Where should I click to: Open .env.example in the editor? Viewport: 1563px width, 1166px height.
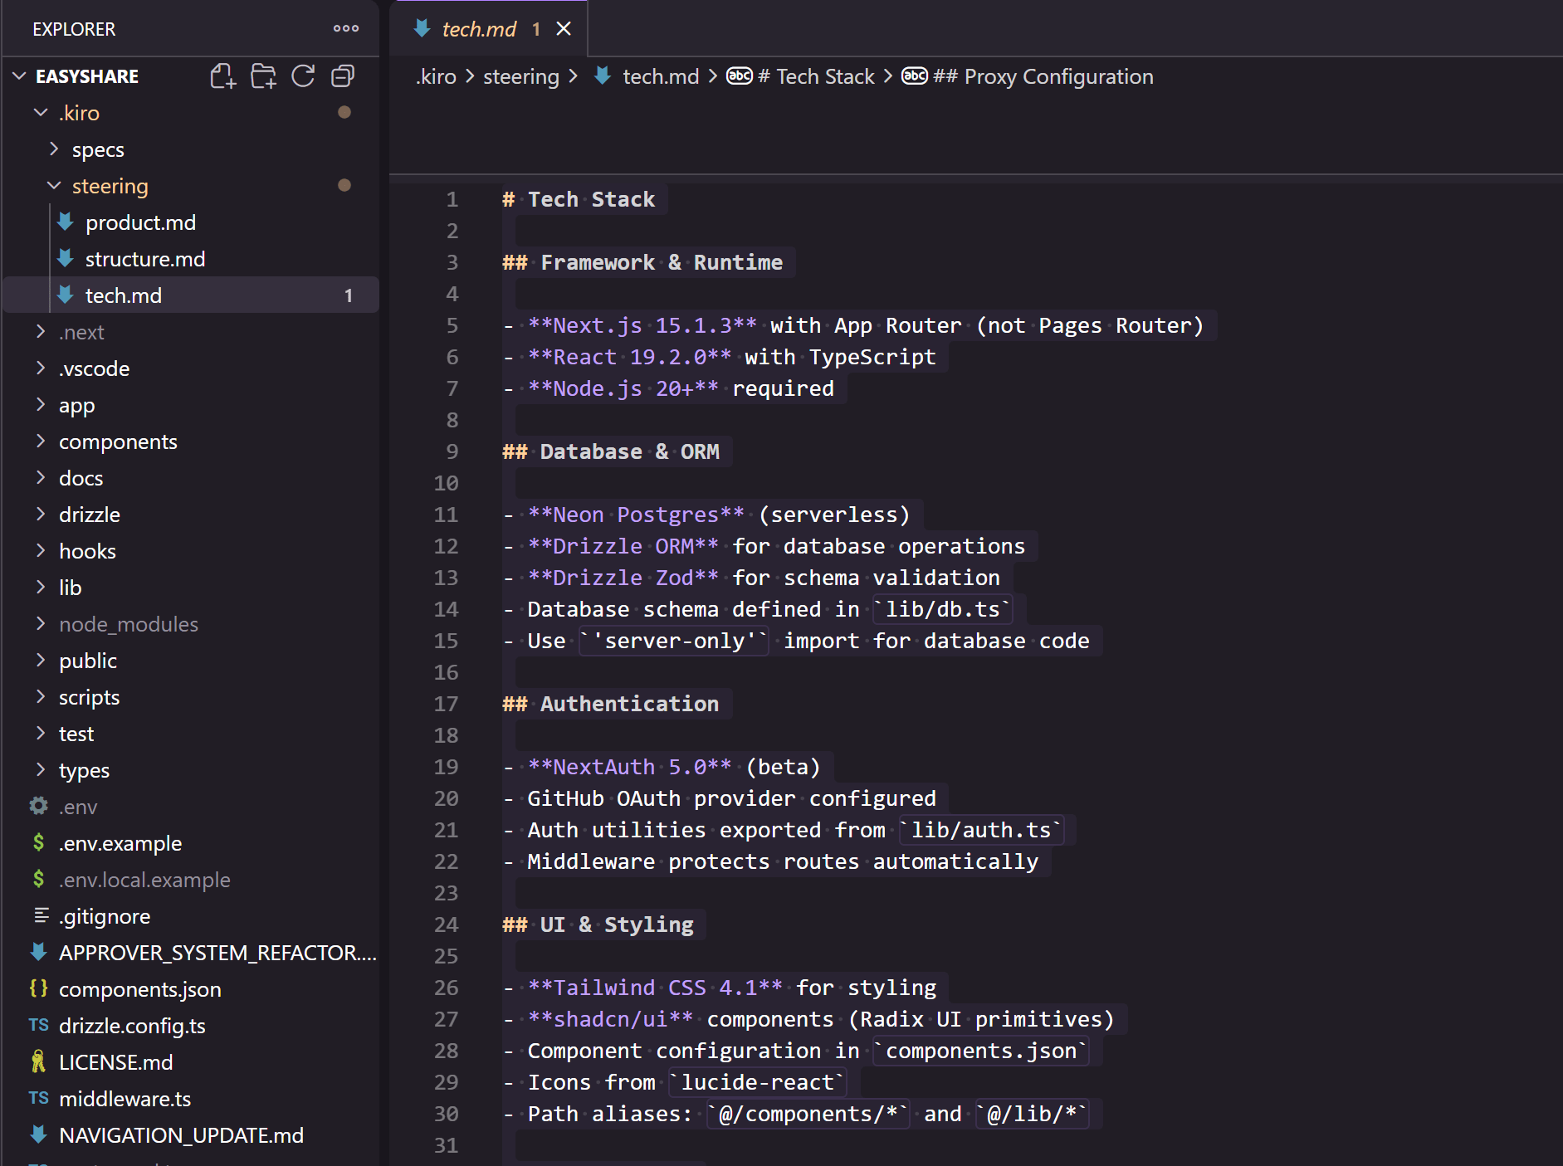point(190,843)
